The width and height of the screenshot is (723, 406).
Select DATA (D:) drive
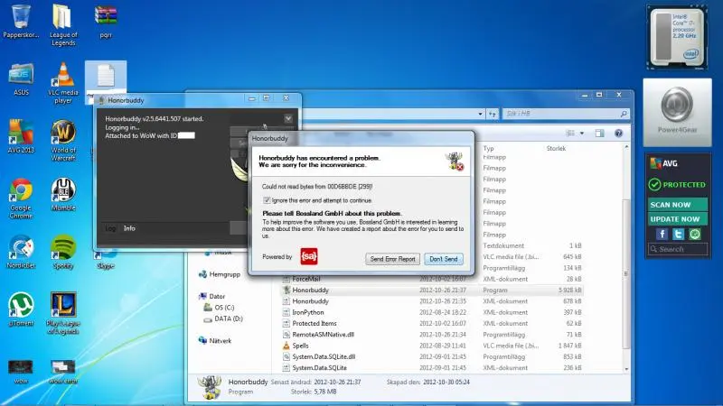click(229, 318)
